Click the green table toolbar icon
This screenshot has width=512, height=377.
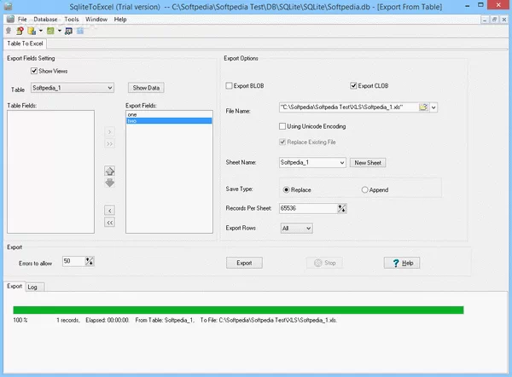[x=51, y=31]
